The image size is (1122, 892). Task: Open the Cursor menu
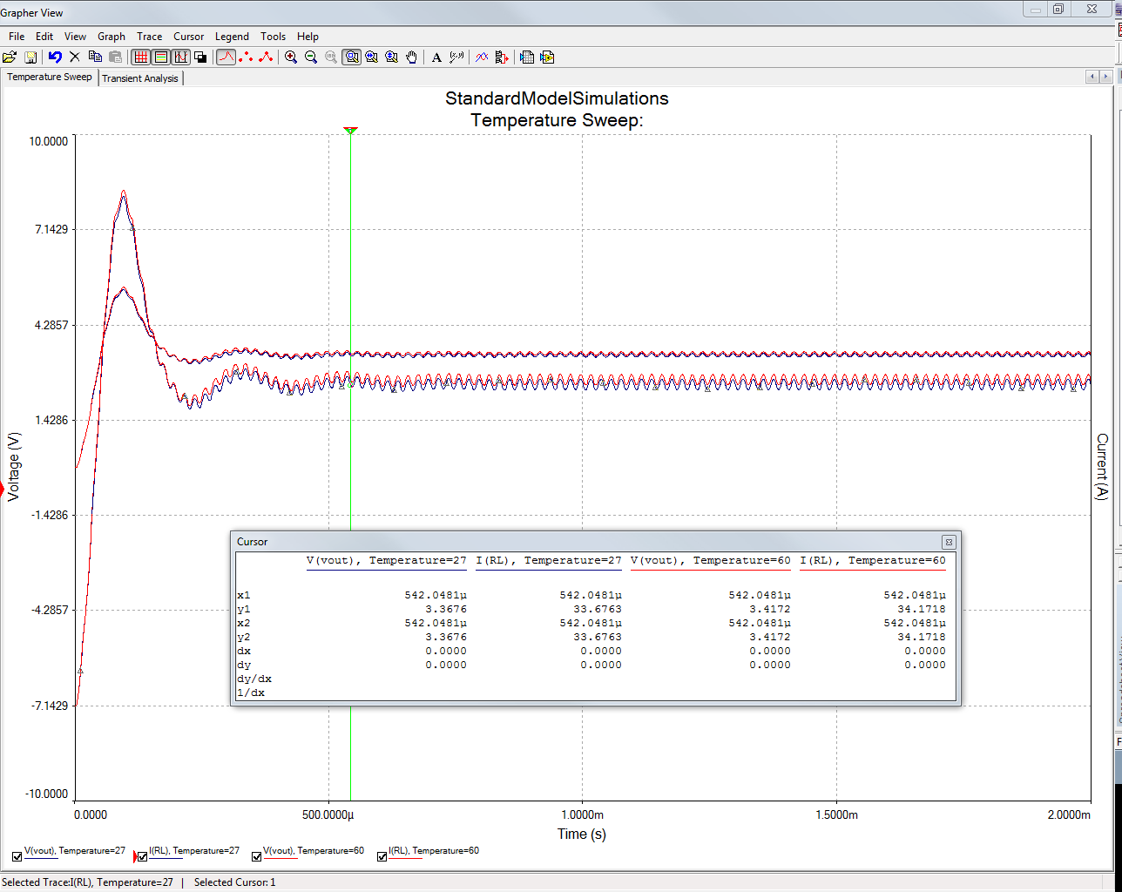pyautogui.click(x=189, y=37)
